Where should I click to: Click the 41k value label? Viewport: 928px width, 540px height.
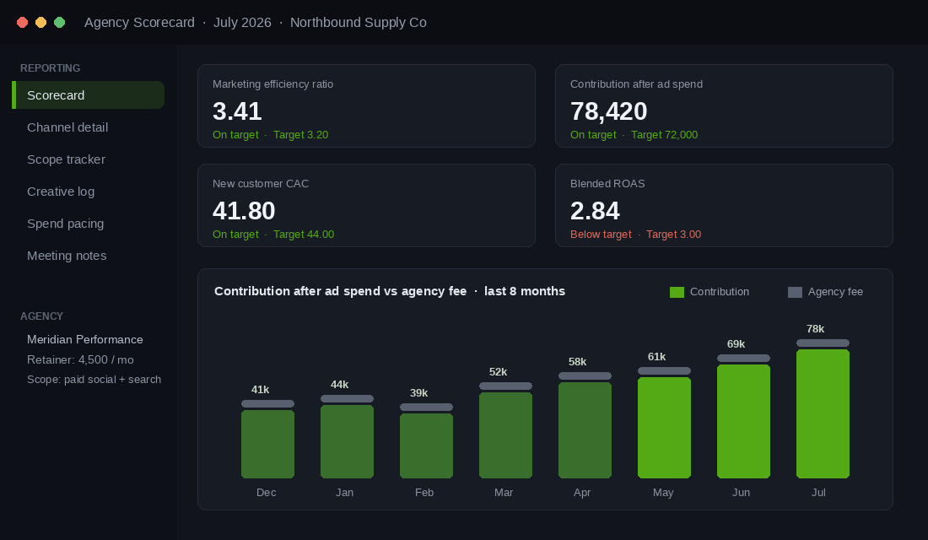pos(261,390)
